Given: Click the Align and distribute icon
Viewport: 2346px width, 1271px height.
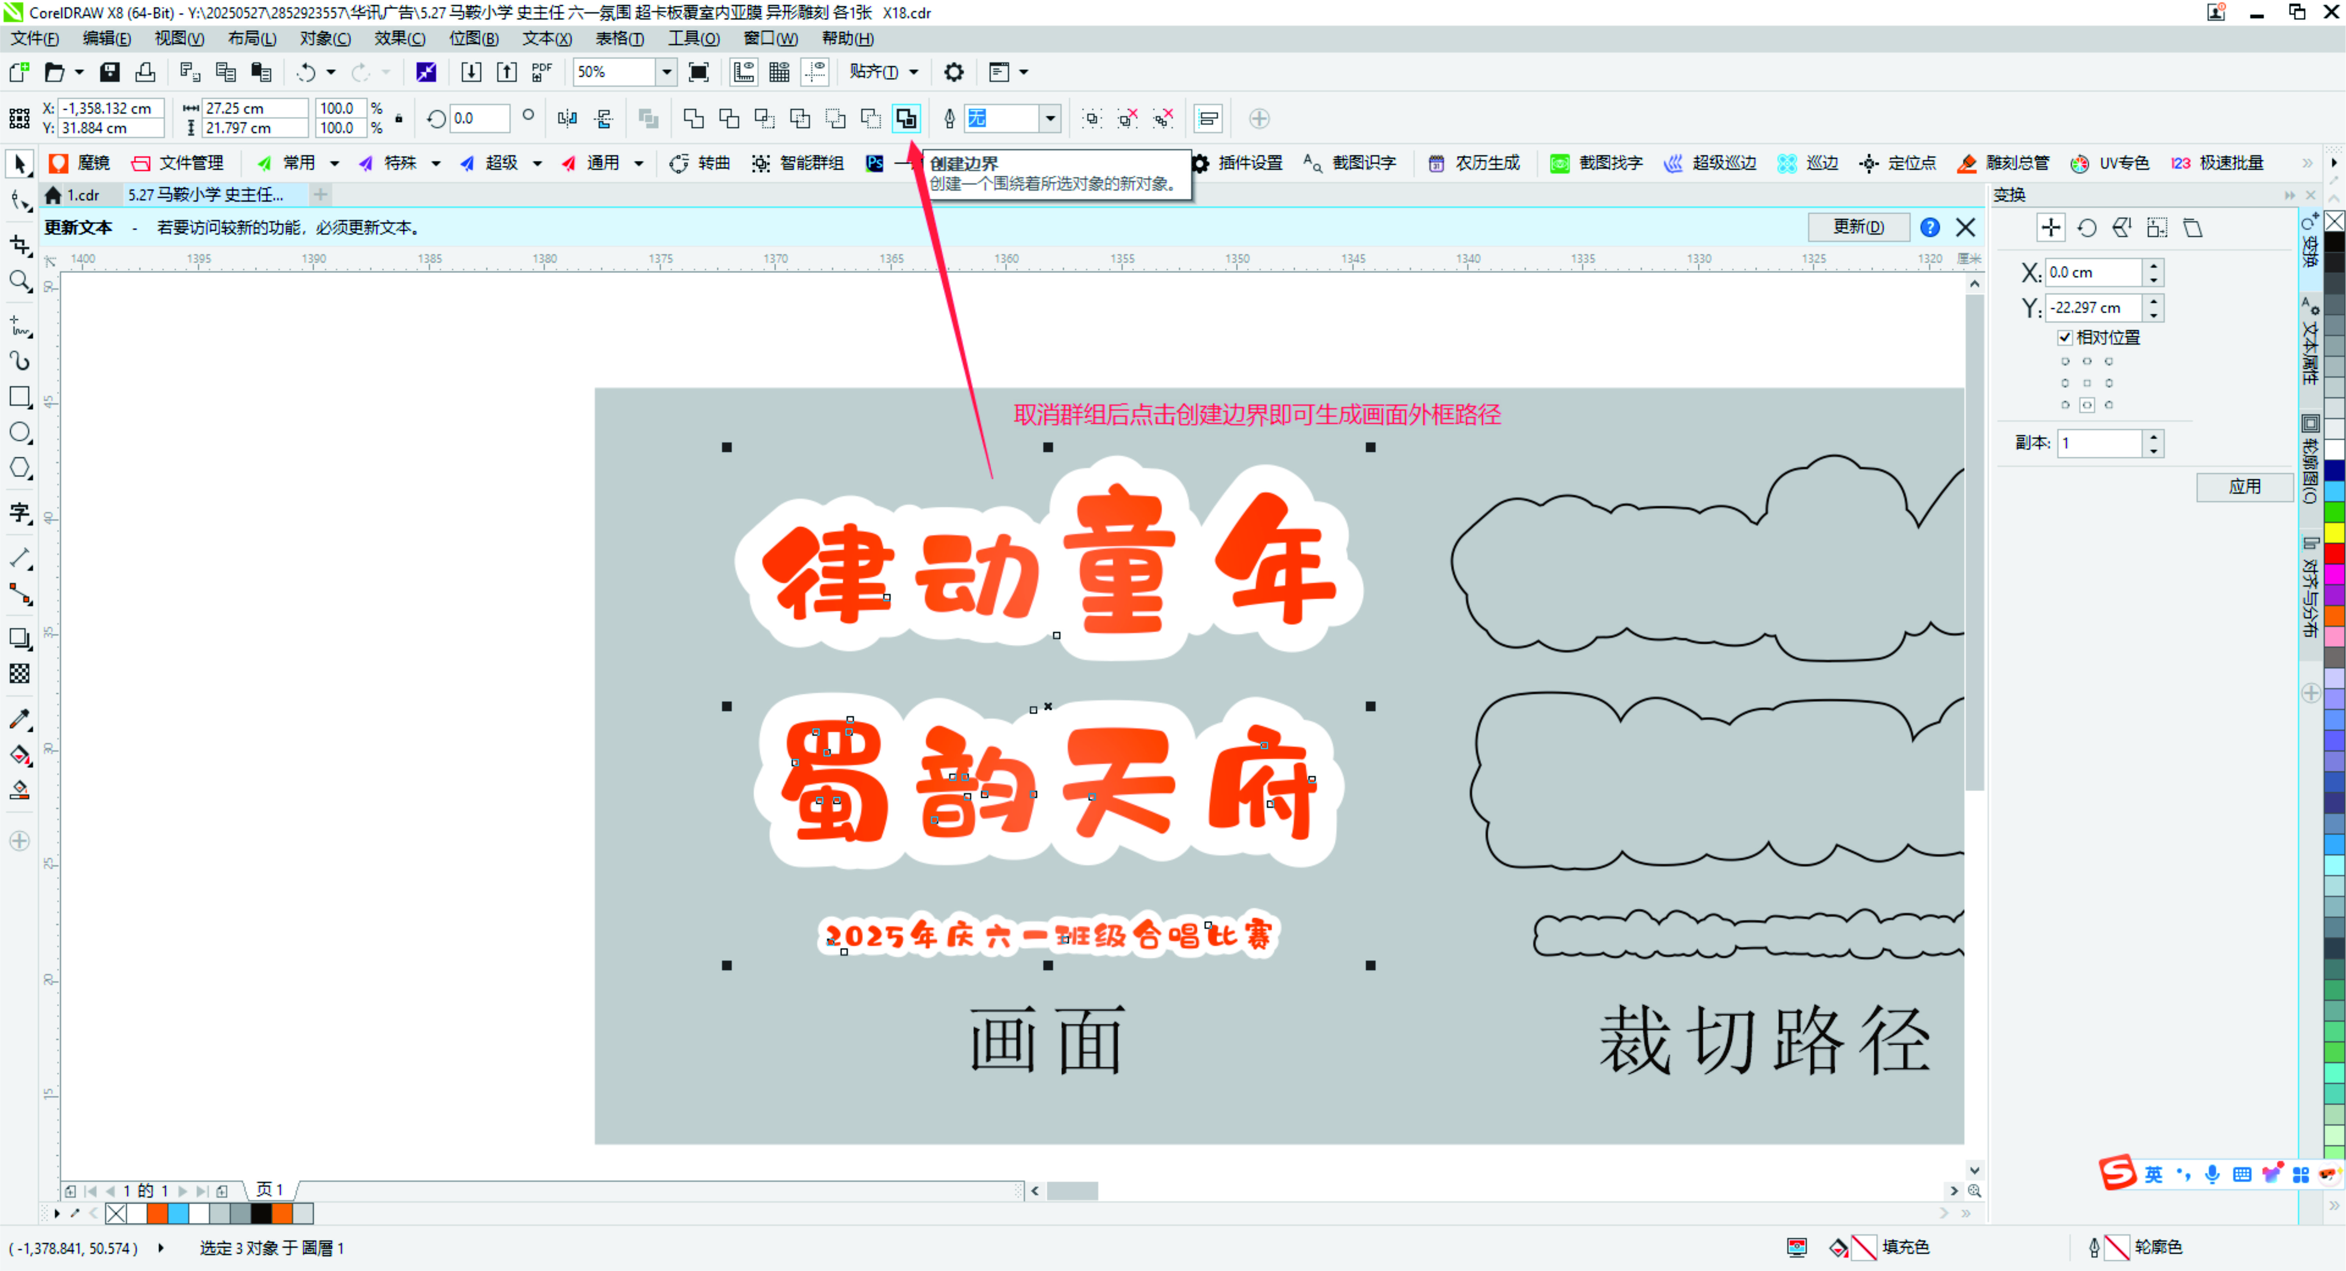Looking at the screenshot, I should tap(1209, 118).
